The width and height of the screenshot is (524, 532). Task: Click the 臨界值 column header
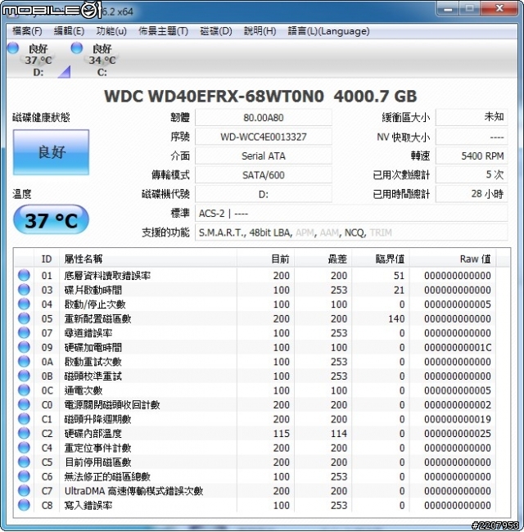(x=381, y=259)
